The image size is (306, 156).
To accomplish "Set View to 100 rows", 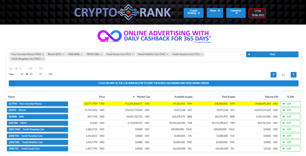I will pos(45,74).
